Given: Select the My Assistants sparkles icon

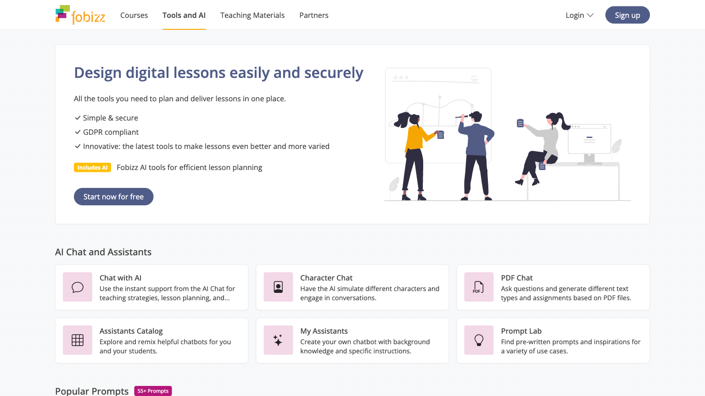Looking at the screenshot, I should (x=278, y=340).
